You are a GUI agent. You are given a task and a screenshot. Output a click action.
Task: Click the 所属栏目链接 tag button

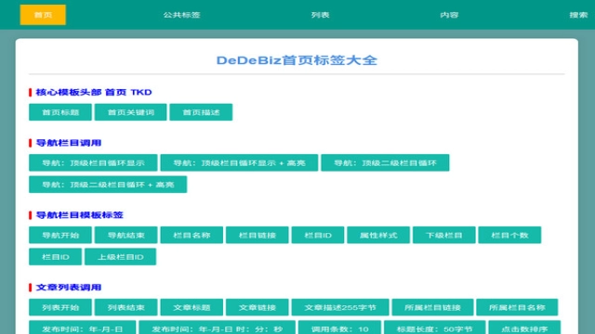pos(432,307)
